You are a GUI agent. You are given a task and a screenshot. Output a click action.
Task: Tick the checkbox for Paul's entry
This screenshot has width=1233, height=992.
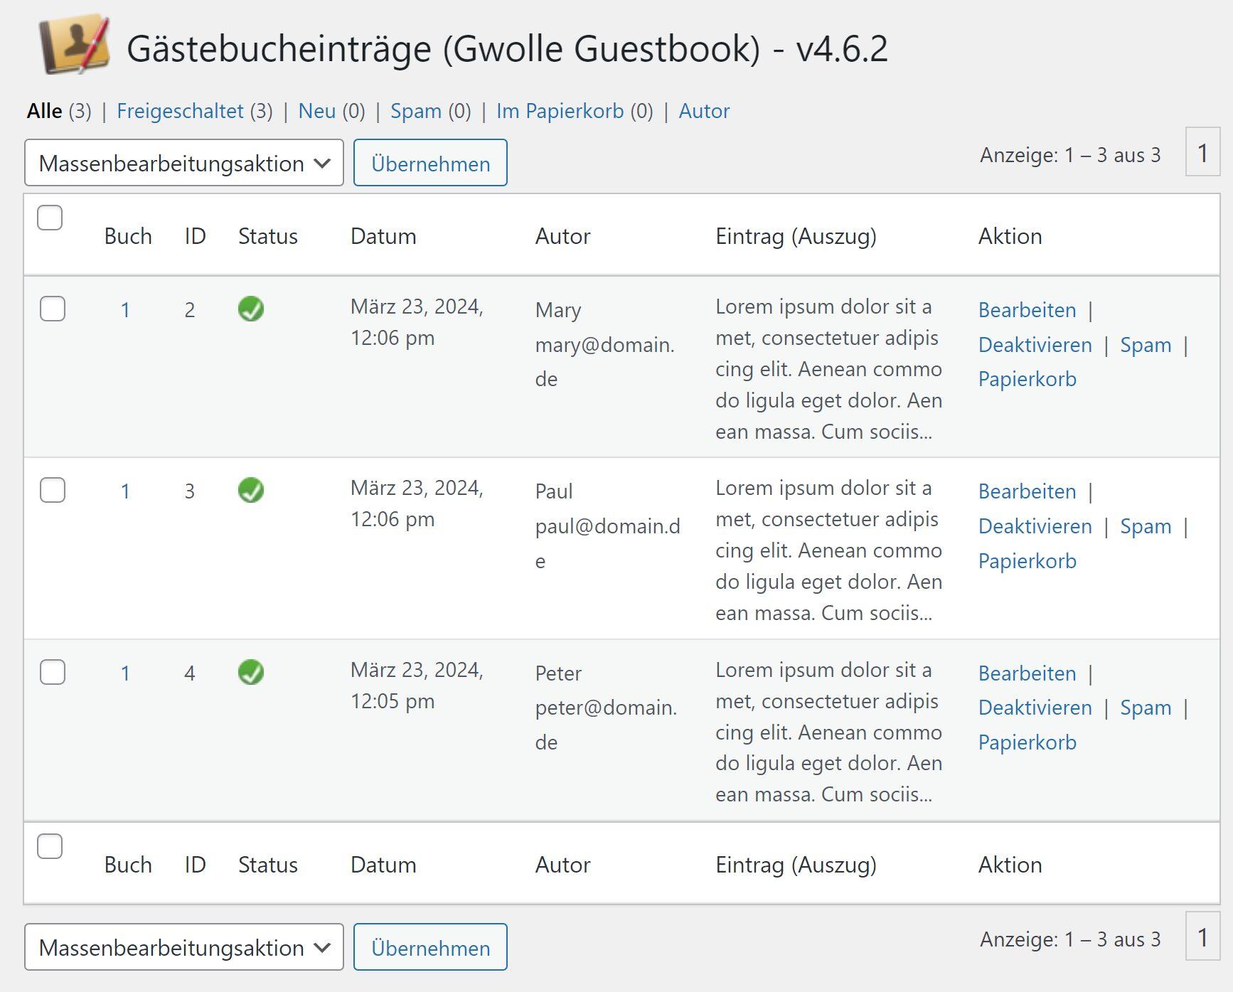(53, 490)
